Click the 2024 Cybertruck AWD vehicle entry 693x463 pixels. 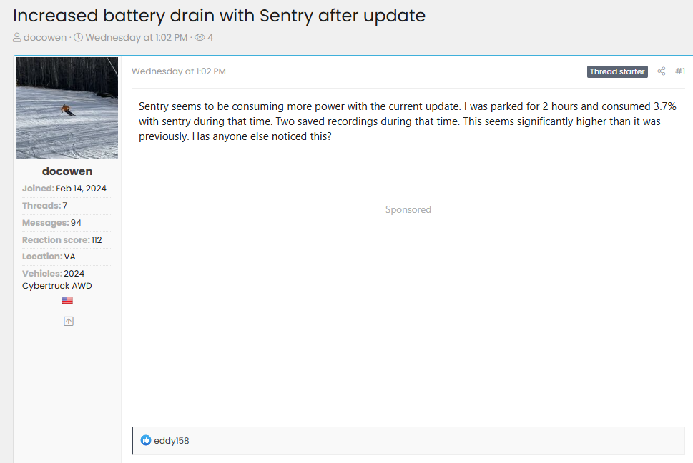pyautogui.click(x=68, y=279)
